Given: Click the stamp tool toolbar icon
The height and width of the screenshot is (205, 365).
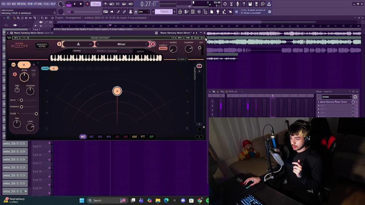Looking at the screenshot, I should pyautogui.click(x=131, y=12).
